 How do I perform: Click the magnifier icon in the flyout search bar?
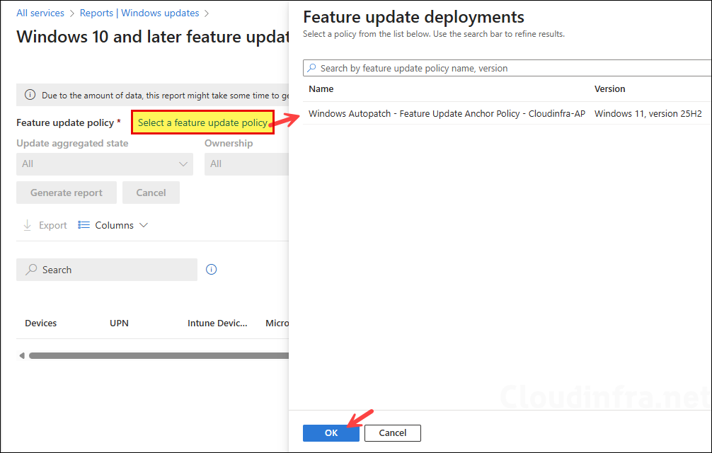[312, 67]
